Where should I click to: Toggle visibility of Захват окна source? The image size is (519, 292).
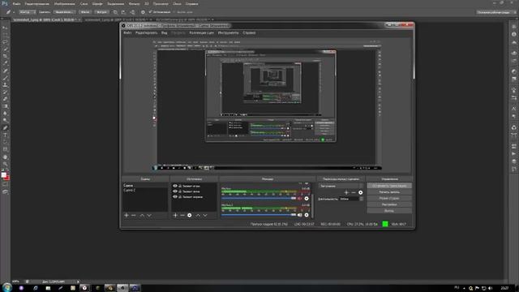coord(175,191)
